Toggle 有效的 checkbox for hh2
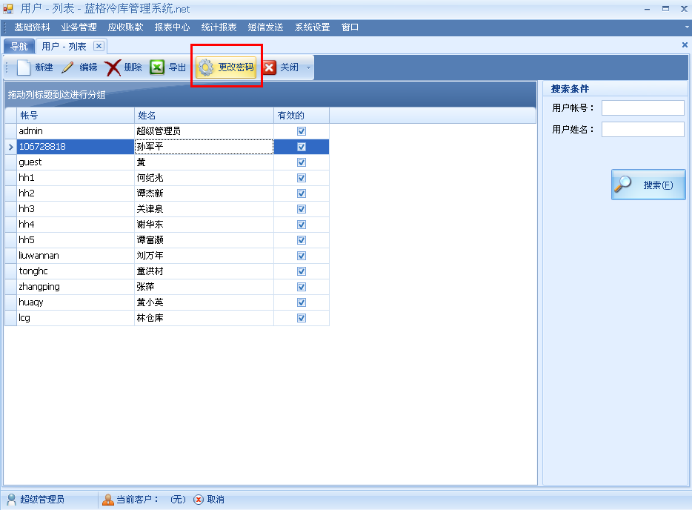The width and height of the screenshot is (692, 510). tap(302, 193)
